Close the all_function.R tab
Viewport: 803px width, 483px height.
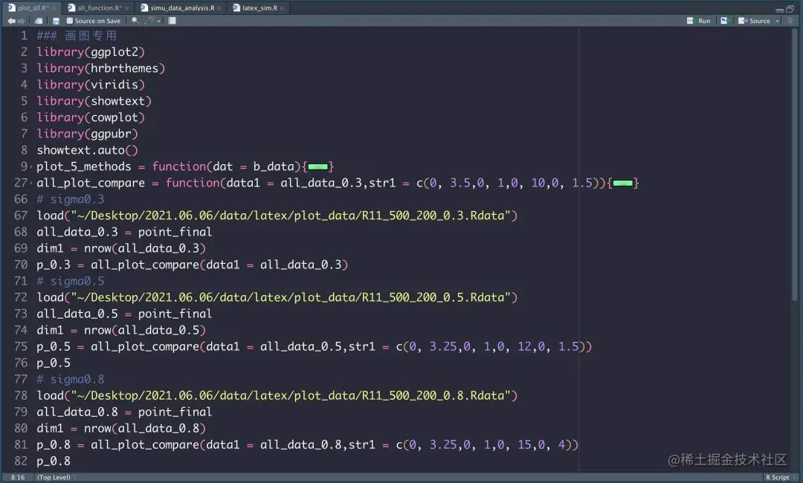(127, 8)
